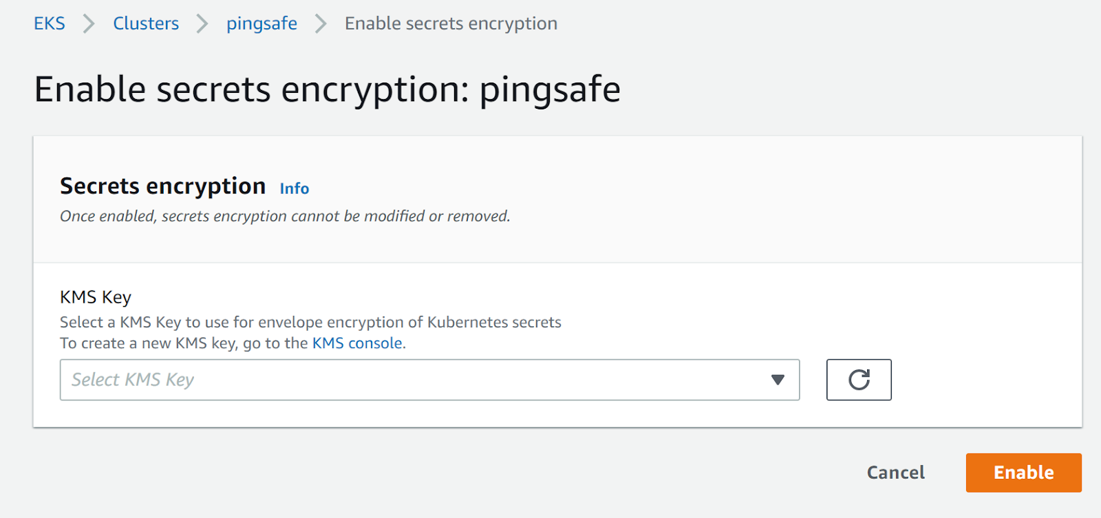Open the pingsafe cluster breadcrumb

(x=261, y=23)
